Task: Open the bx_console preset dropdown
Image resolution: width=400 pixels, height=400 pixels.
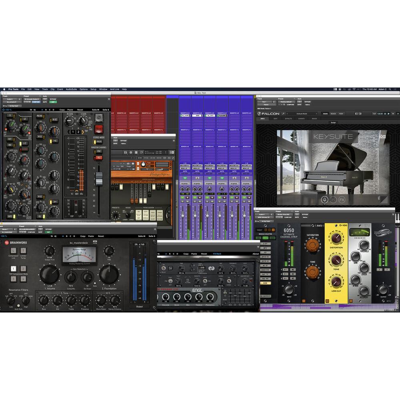Action: (x=32, y=99)
